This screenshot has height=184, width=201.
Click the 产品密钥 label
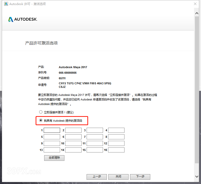point(44,78)
